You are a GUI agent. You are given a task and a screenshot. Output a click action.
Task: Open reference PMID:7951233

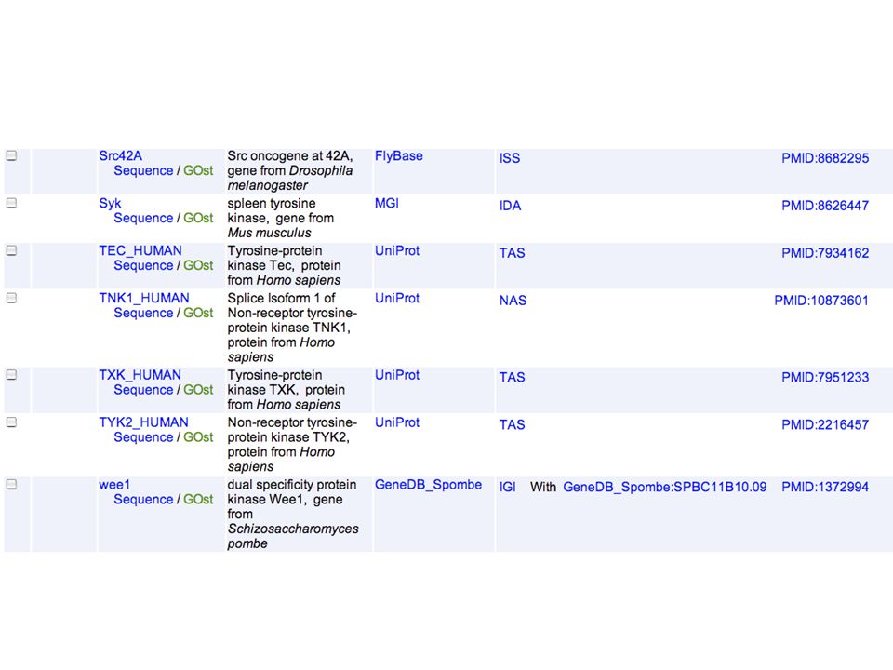click(x=825, y=377)
